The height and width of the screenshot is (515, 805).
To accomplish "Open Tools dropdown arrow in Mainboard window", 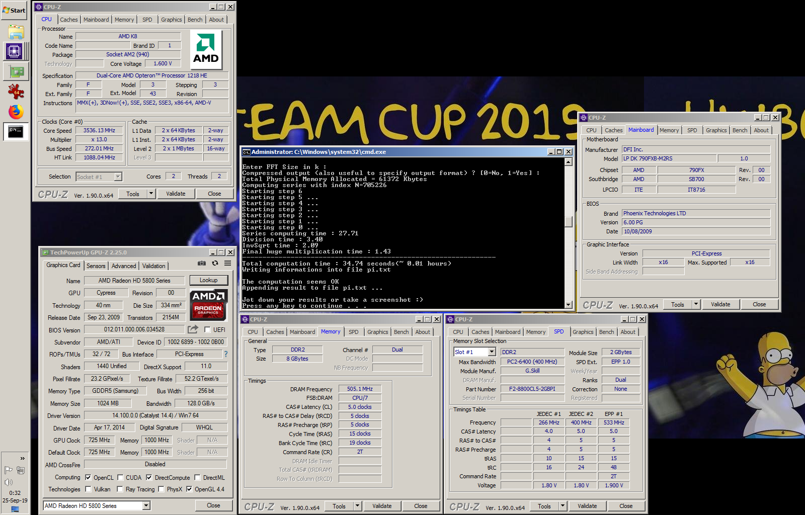I will 696,304.
